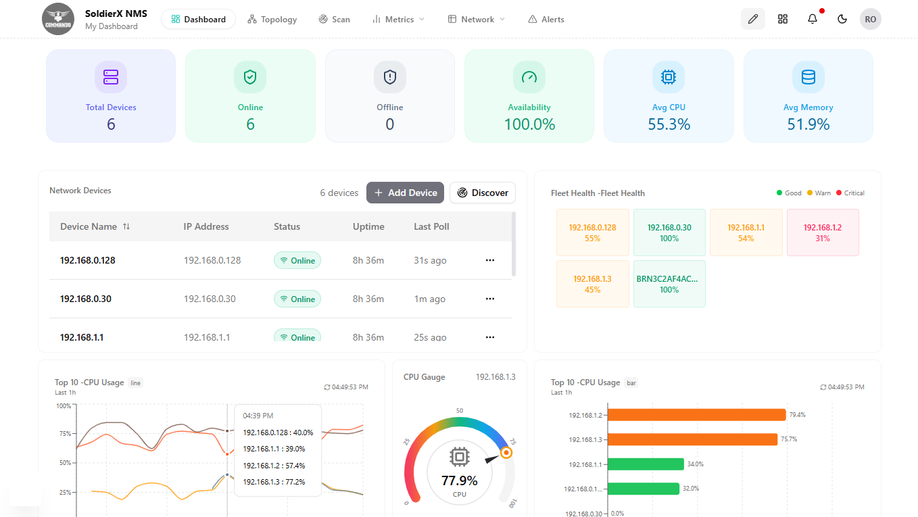
Task: Open the Topology tab
Action: tap(272, 19)
